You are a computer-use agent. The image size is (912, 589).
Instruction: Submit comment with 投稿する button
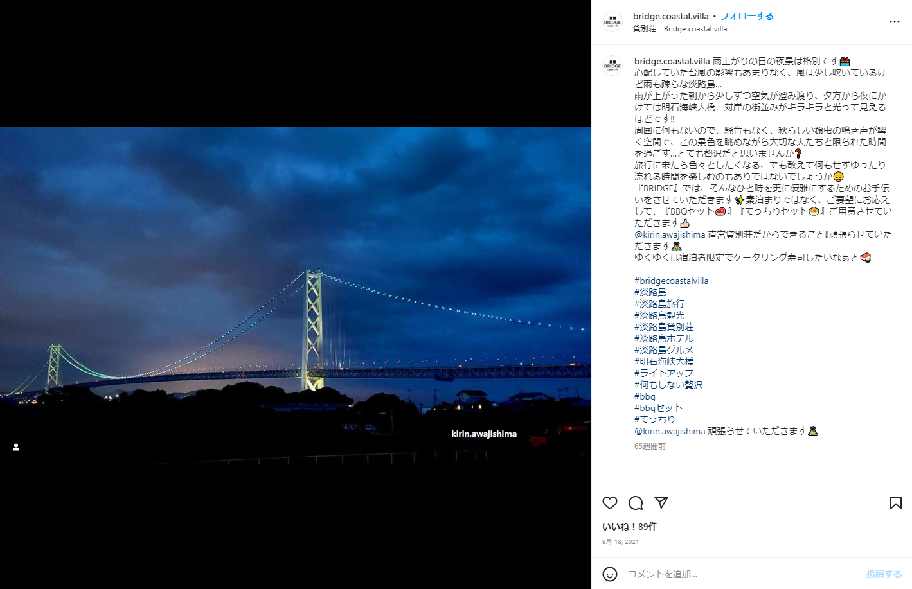point(884,574)
